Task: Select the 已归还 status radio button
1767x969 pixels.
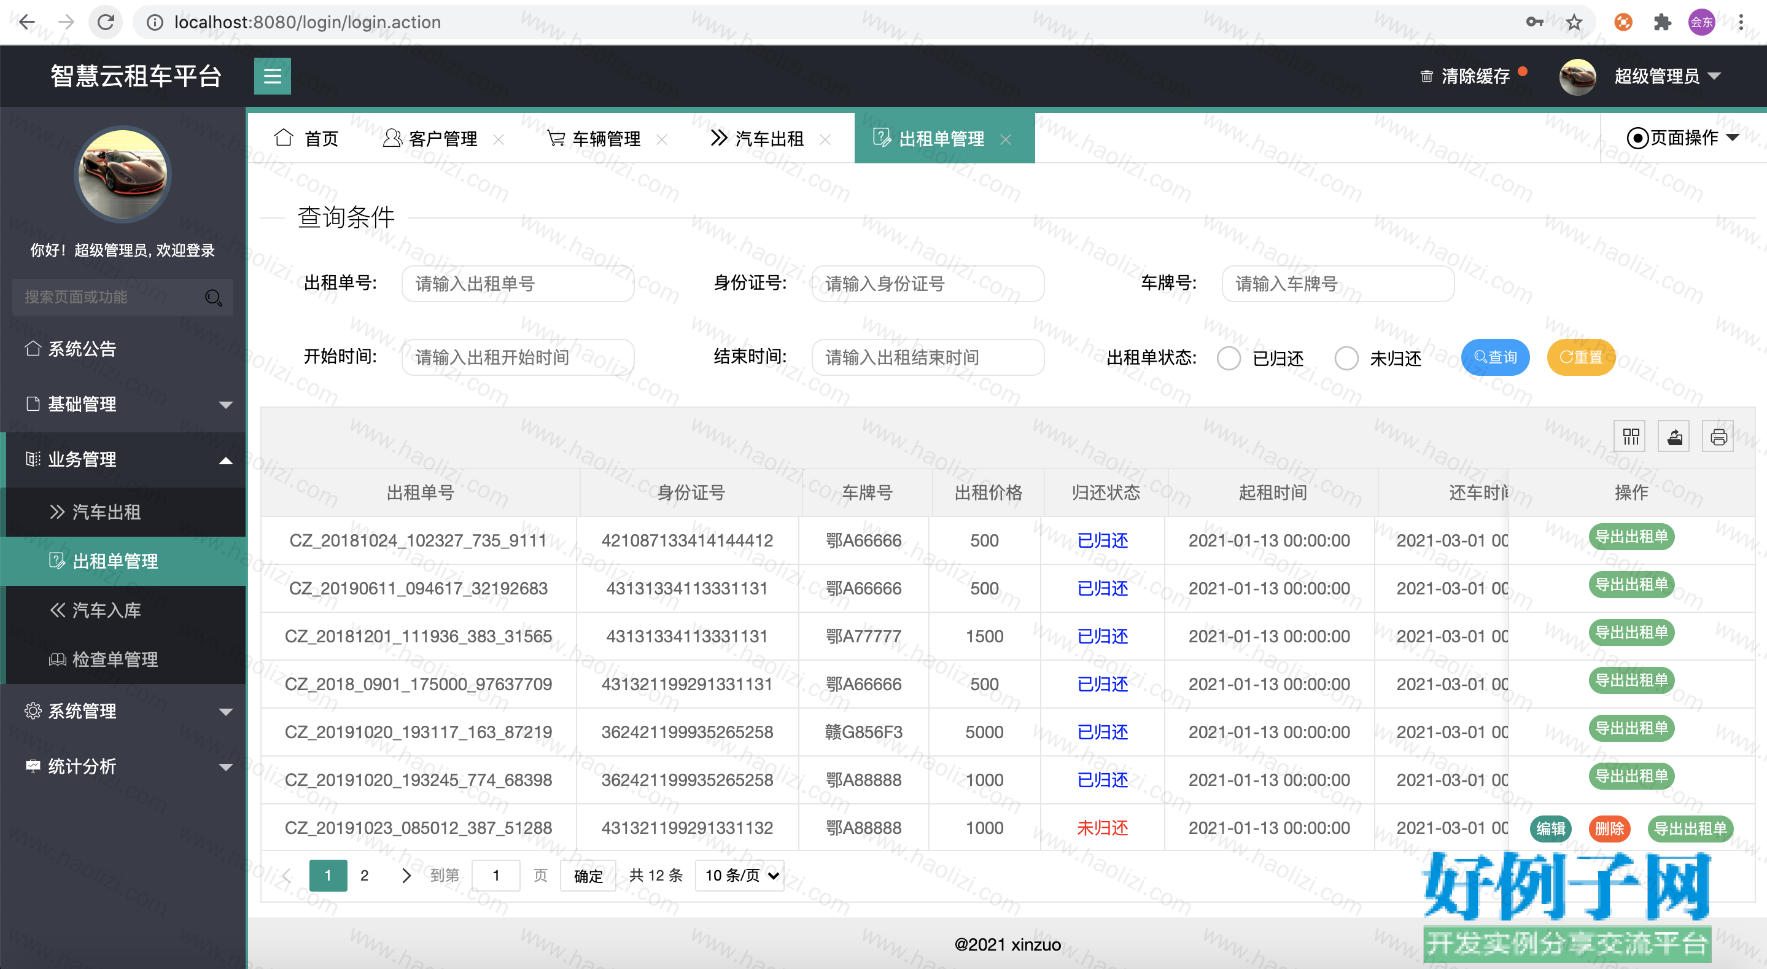Action: coord(1229,357)
